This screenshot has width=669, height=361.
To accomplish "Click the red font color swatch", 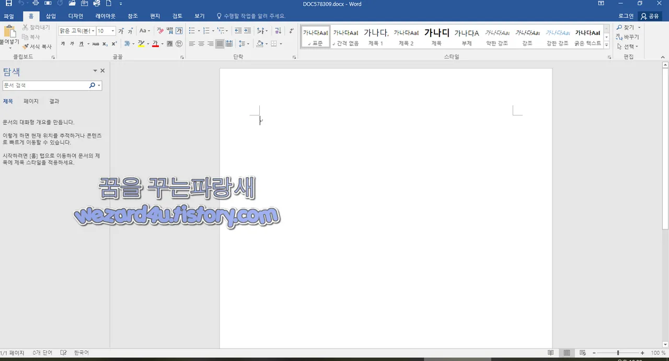I will click(x=155, y=44).
